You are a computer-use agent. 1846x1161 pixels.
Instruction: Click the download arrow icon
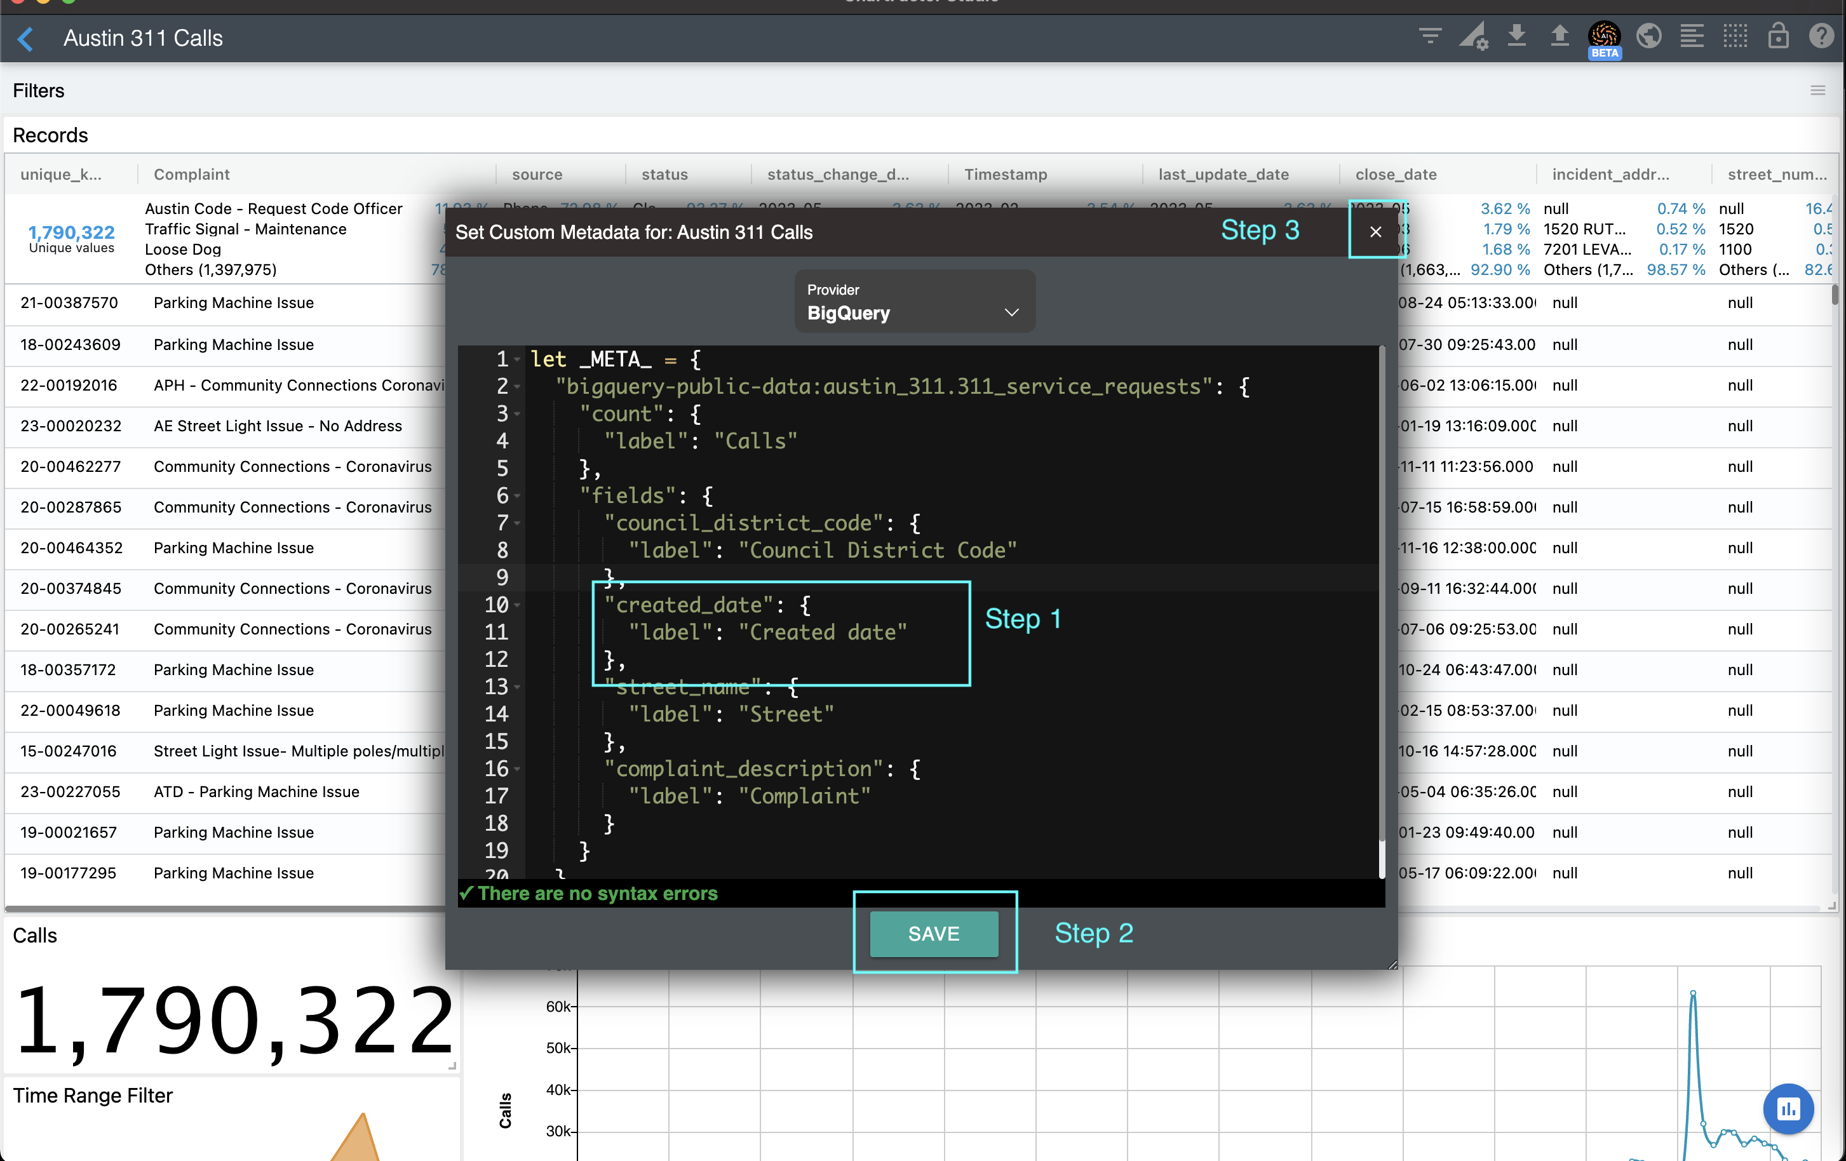point(1516,36)
